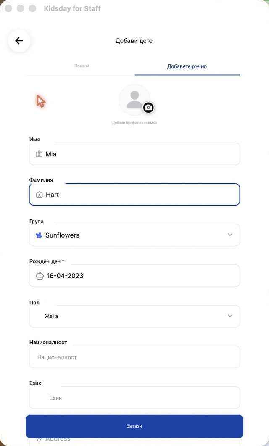The width and height of the screenshot is (269, 446).
Task: Click the profile avatar placeholder
Action: [x=134, y=100]
